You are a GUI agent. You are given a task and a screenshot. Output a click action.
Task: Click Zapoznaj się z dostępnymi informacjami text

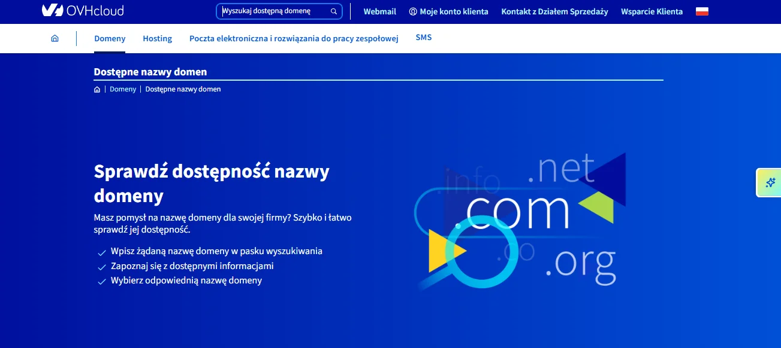[192, 266]
